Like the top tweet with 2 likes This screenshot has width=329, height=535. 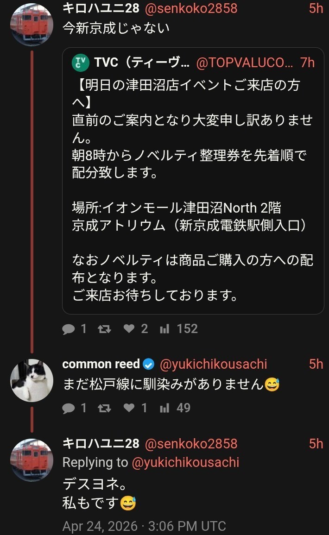click(x=129, y=329)
